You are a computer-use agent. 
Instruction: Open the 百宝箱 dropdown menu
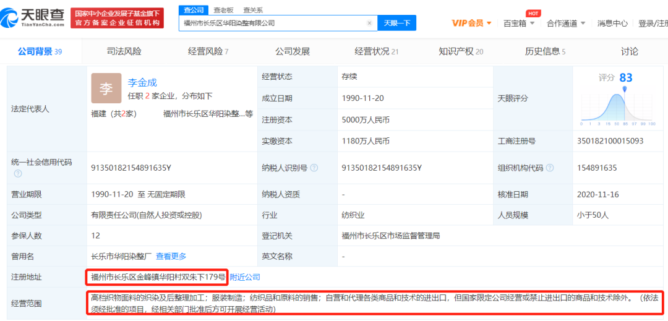tap(520, 24)
